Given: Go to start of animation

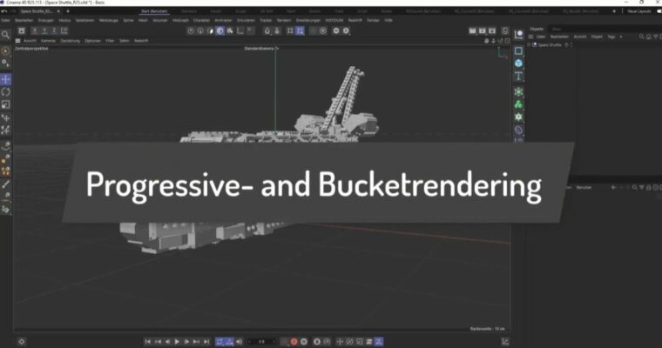Looking at the screenshot, I should pyautogui.click(x=147, y=342).
